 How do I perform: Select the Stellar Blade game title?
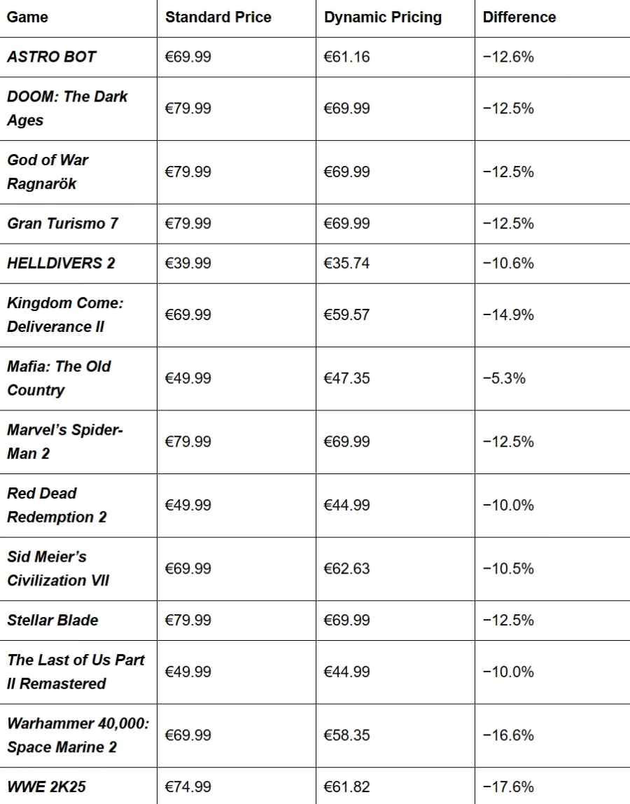tap(52, 620)
